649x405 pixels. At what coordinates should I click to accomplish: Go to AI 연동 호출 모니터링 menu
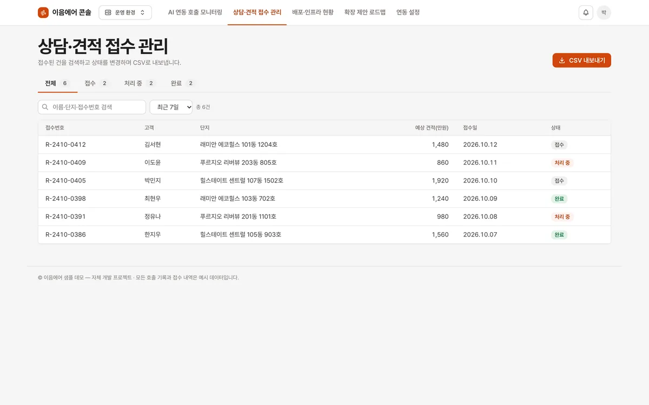pos(195,12)
